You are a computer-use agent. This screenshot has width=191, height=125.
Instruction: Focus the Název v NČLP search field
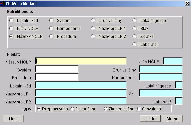coord(81,61)
